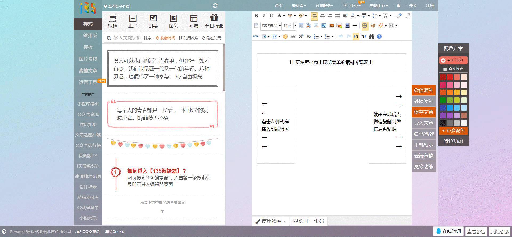Open 我的文章 in the left sidebar
Image resolution: width=512 pixels, height=237 pixels.
[88, 71]
